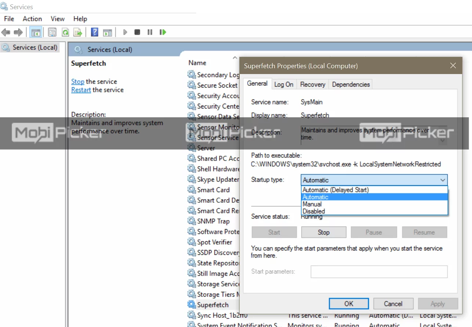This screenshot has height=327, width=472.
Task: Click the Stop Service square icon in the toolbar
Action: click(x=137, y=32)
